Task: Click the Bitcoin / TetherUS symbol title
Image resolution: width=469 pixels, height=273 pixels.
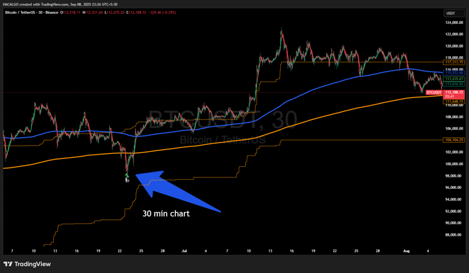Action: point(32,13)
